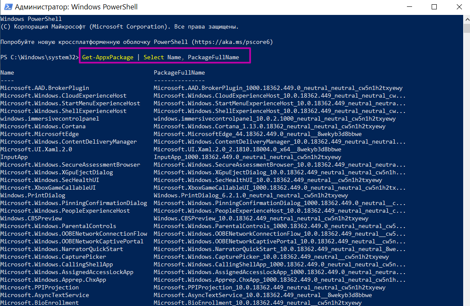Click the scrollbar up arrow
The image size is (470, 306).
(x=466, y=19)
